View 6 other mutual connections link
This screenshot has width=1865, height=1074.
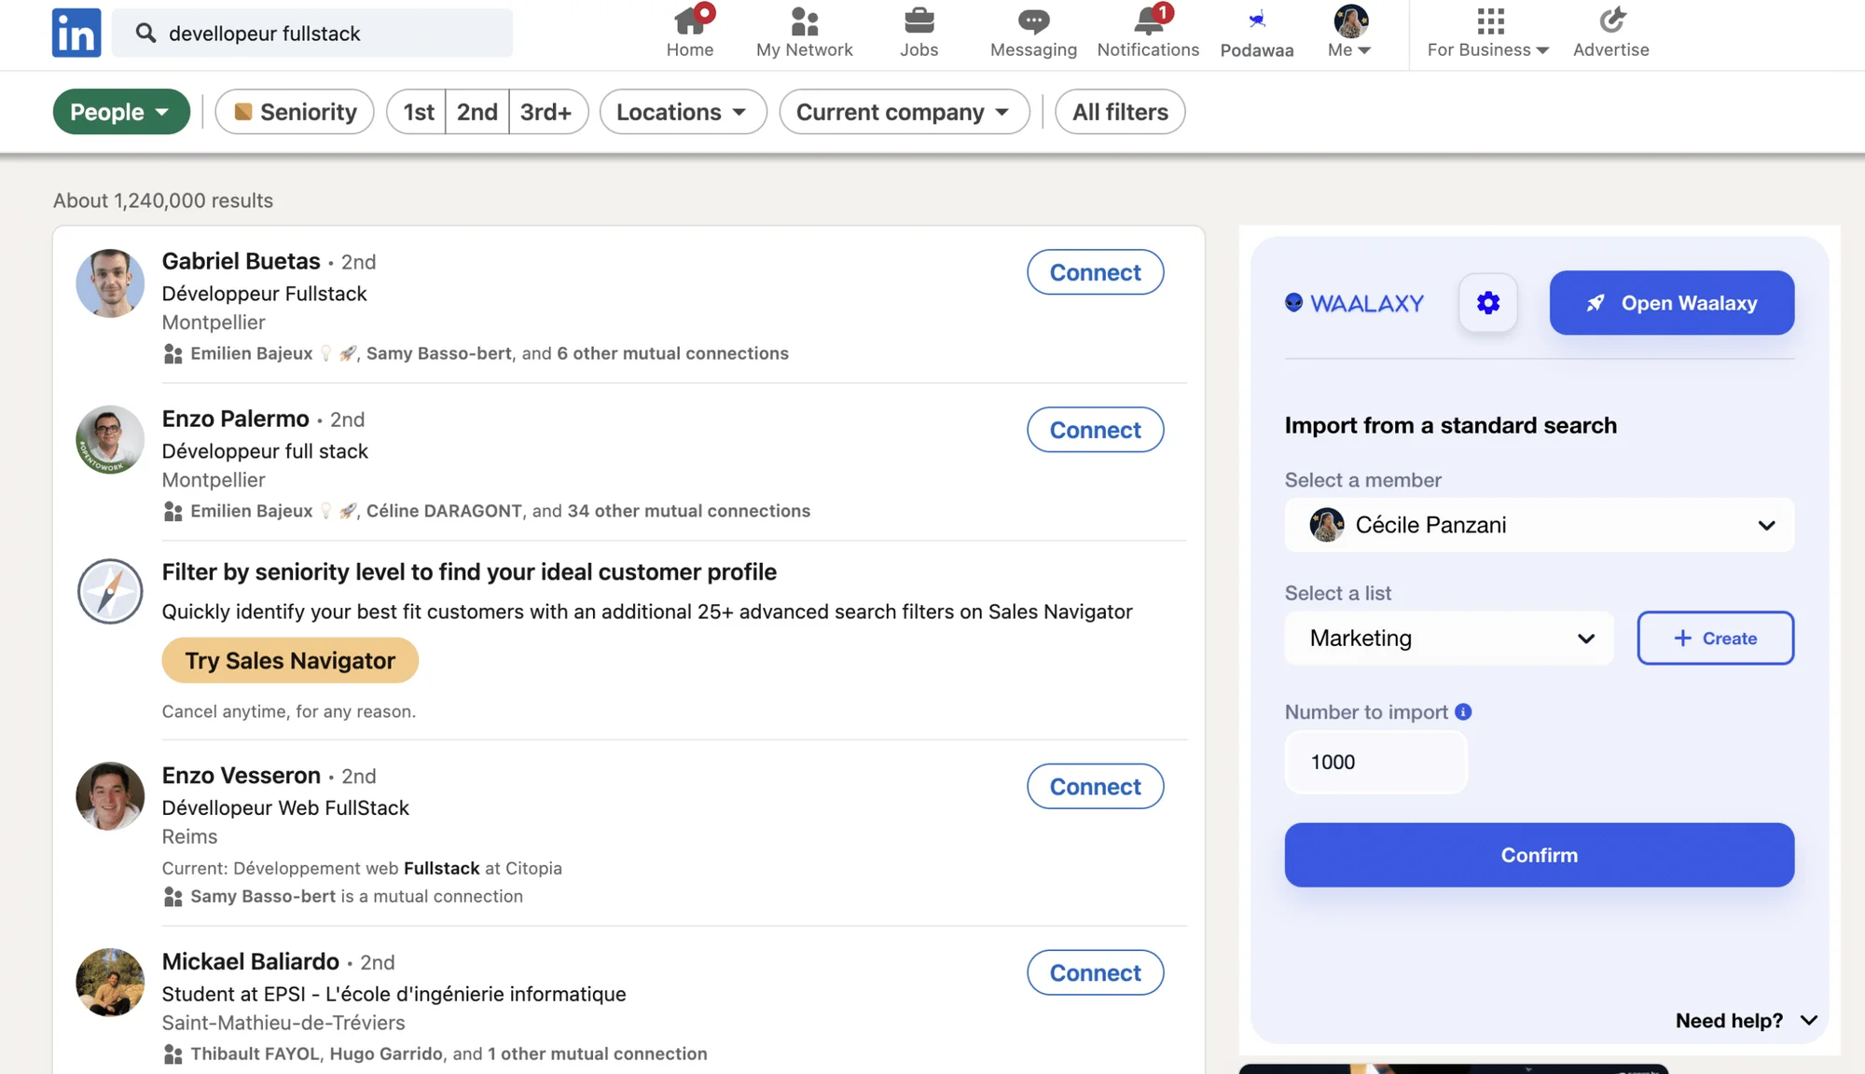(x=672, y=353)
